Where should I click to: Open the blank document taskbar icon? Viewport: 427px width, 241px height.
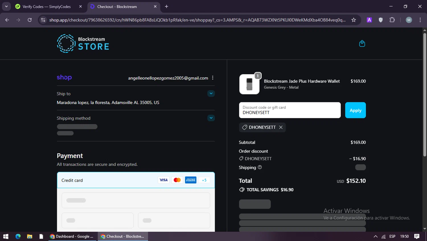click(x=41, y=236)
